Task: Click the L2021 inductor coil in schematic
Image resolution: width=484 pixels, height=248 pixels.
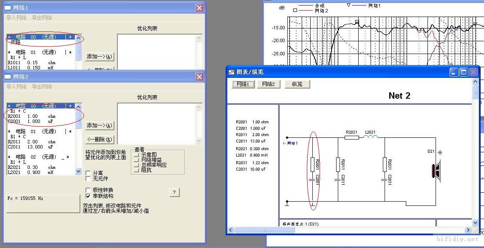Action: tap(370, 137)
